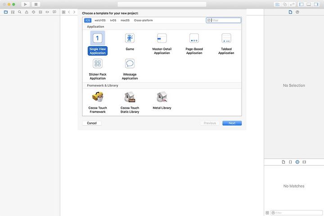Open the Issue navigator warning icon

(x=27, y=12)
